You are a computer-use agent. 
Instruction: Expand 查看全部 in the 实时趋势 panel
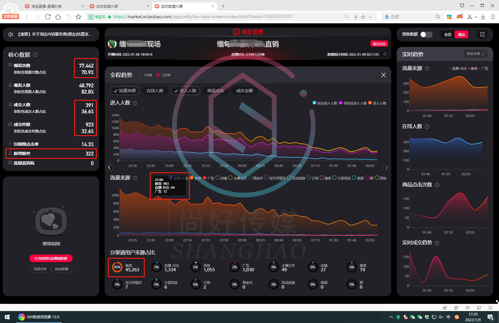475,54
